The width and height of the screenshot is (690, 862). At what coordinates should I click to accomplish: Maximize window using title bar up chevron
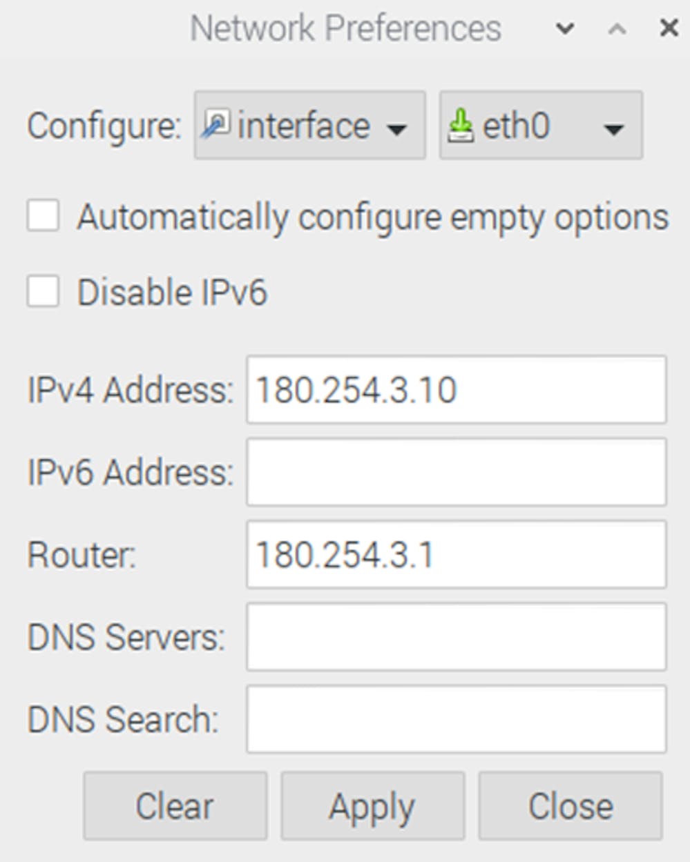(617, 28)
